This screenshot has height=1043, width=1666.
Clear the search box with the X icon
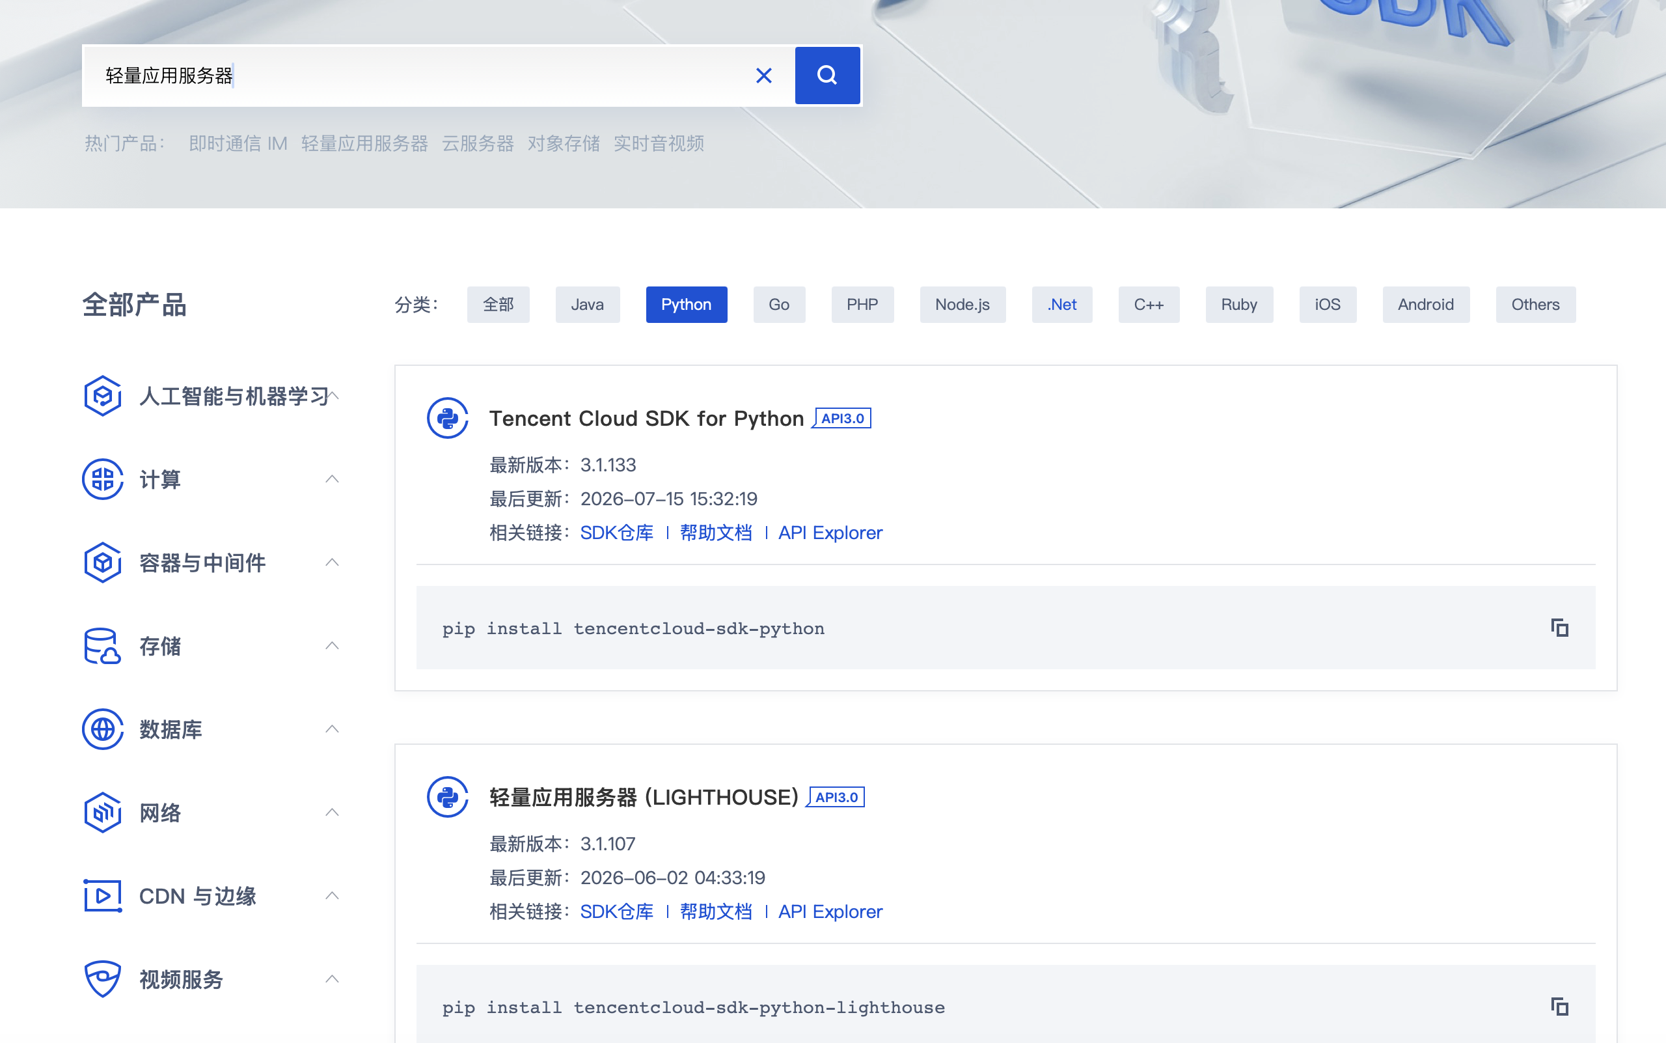click(763, 75)
